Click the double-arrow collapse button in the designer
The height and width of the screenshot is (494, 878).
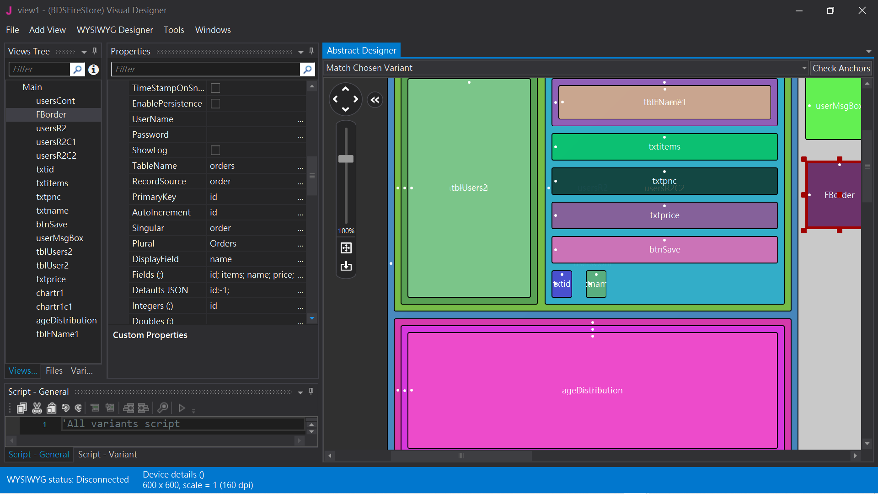375,100
